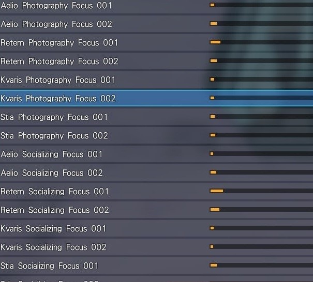Click Aelio Socializing Focus 001 progress bar
The height and width of the screenshot is (282, 313).
(261, 154)
